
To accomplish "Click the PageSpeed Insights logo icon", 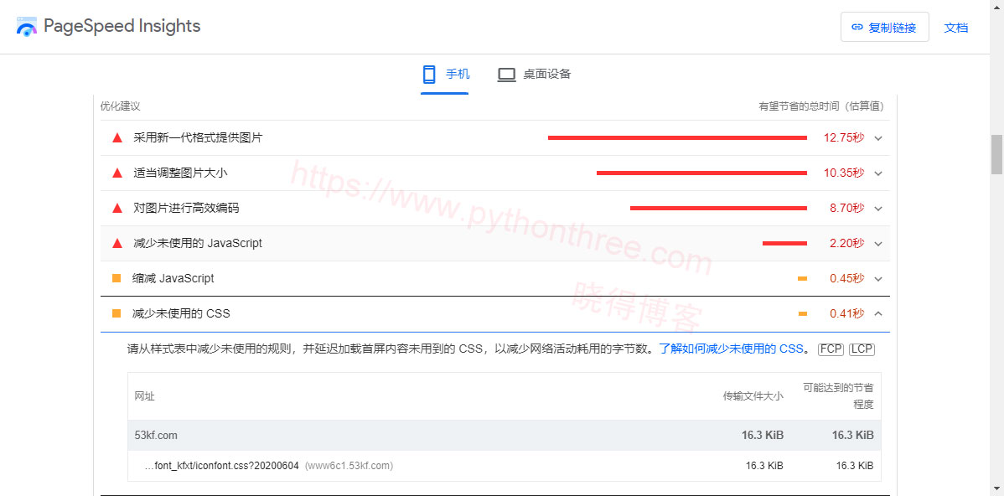I will 26,27.
